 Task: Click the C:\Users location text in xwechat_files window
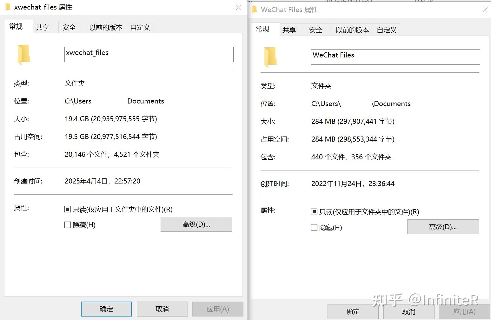pos(78,101)
